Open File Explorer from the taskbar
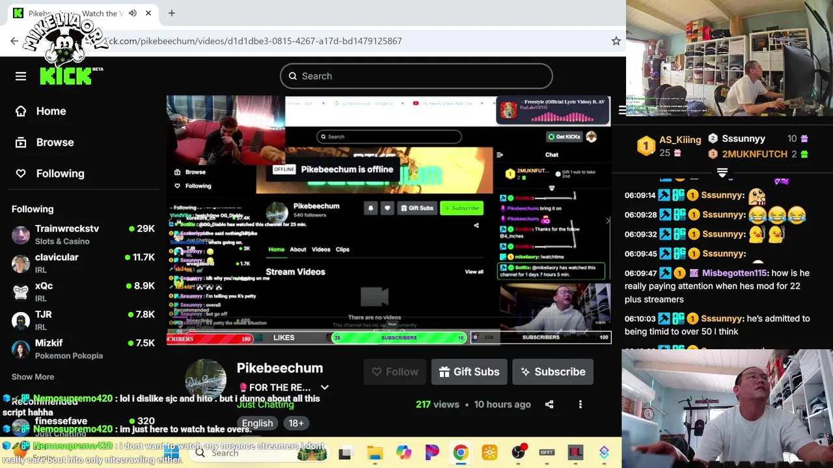The image size is (833, 468). [375, 452]
